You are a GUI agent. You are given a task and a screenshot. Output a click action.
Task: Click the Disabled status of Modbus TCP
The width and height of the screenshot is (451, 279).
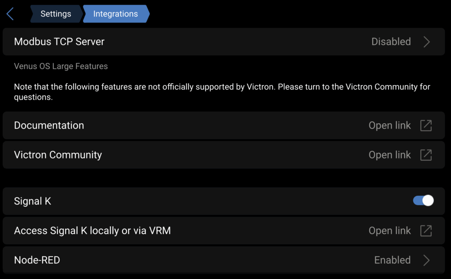tap(391, 42)
